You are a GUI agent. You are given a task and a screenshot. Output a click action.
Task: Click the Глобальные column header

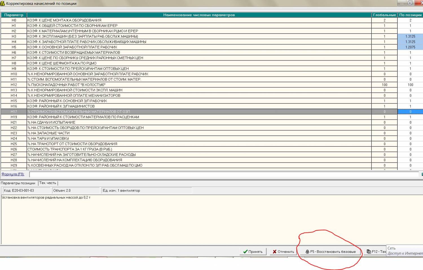click(x=384, y=15)
